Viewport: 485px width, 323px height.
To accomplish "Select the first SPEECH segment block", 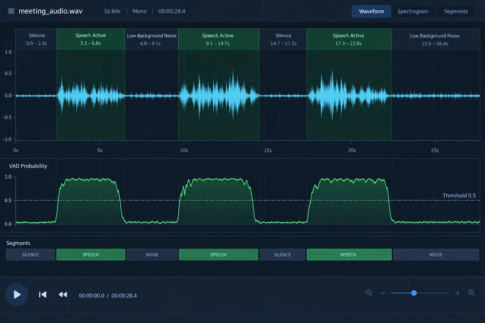I will coord(91,255).
